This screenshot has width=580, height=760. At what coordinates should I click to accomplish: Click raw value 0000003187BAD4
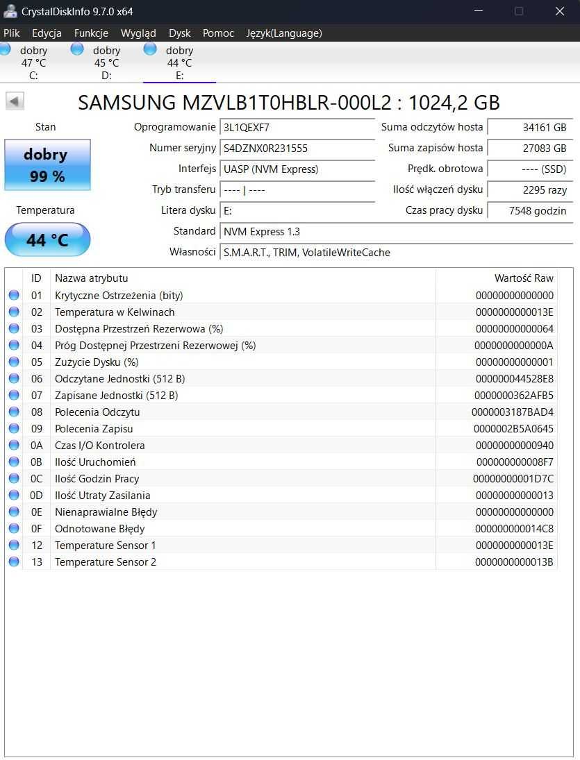pyautogui.click(x=513, y=412)
